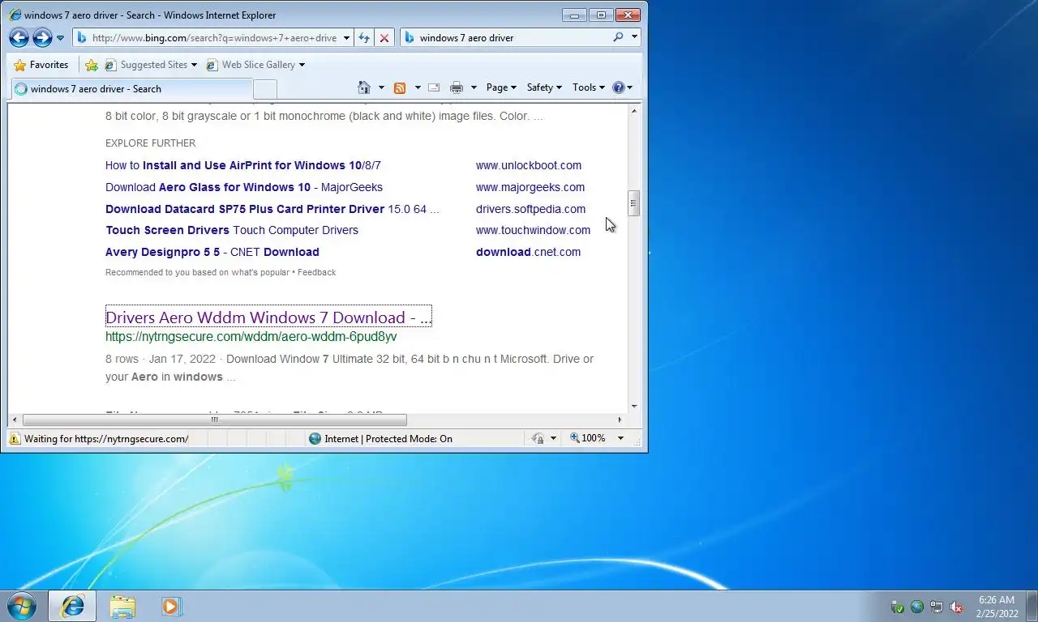Open the network tray icon

pyautogui.click(x=937, y=607)
